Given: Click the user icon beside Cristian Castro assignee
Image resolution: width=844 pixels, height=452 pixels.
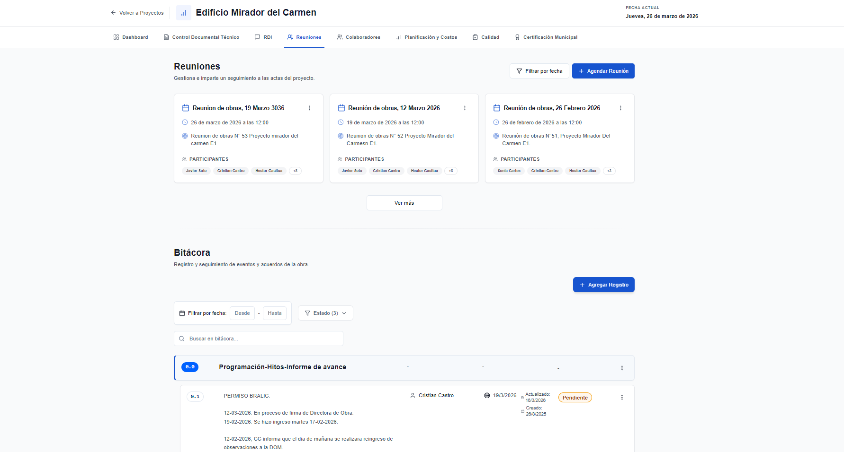Looking at the screenshot, I should (x=413, y=396).
